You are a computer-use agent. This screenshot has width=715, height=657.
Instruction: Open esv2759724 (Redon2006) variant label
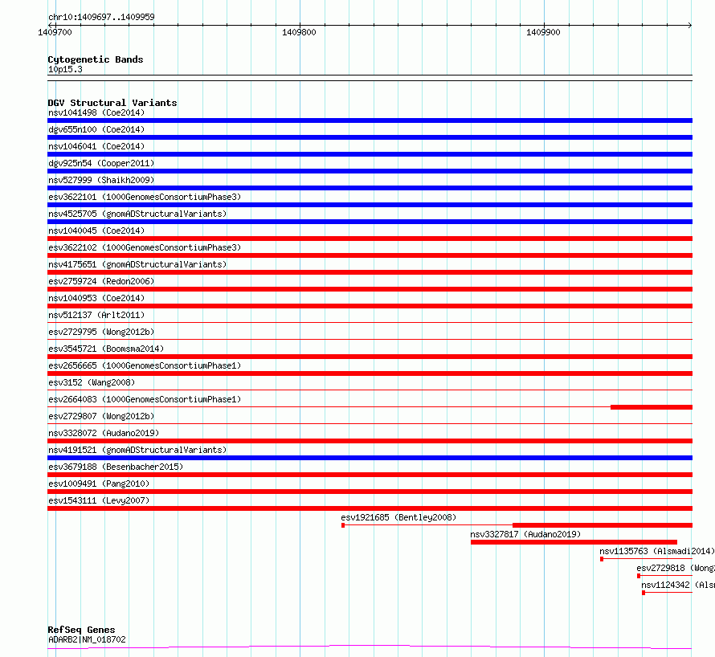(x=101, y=281)
